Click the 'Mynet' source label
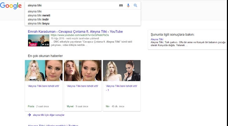Image resolution: width=228 pixels, height=126 pixels. [x=70, y=106]
